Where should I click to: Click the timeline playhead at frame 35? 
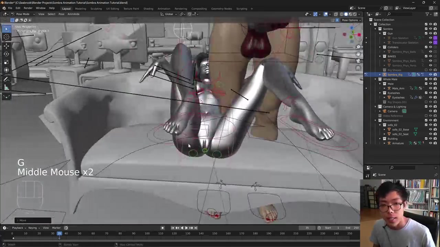point(59,234)
